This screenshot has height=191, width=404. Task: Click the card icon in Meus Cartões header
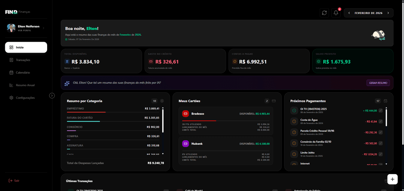point(273,101)
